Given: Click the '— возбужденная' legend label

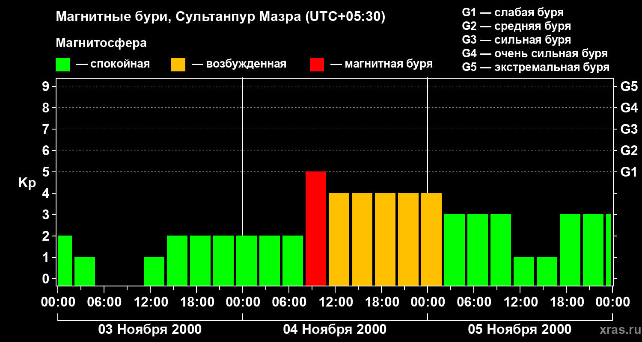Looking at the screenshot, I should click(x=239, y=65).
